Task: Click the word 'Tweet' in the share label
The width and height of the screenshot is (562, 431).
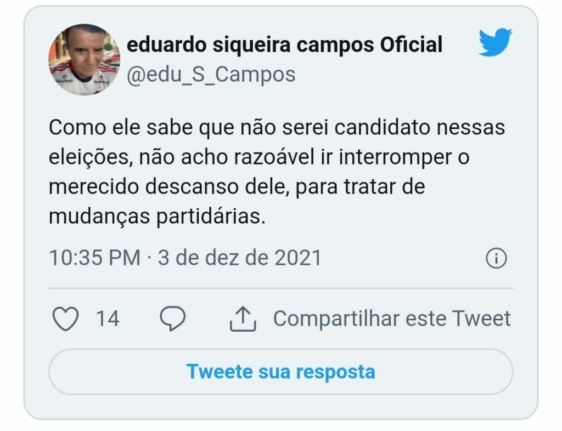Action: pos(481,319)
